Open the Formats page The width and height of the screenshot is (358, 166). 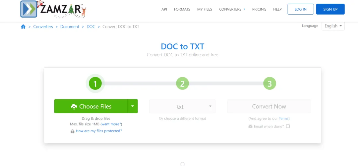point(182,9)
